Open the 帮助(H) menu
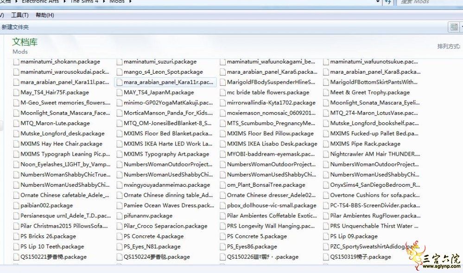This screenshot has width=463, height=273. 45,15
